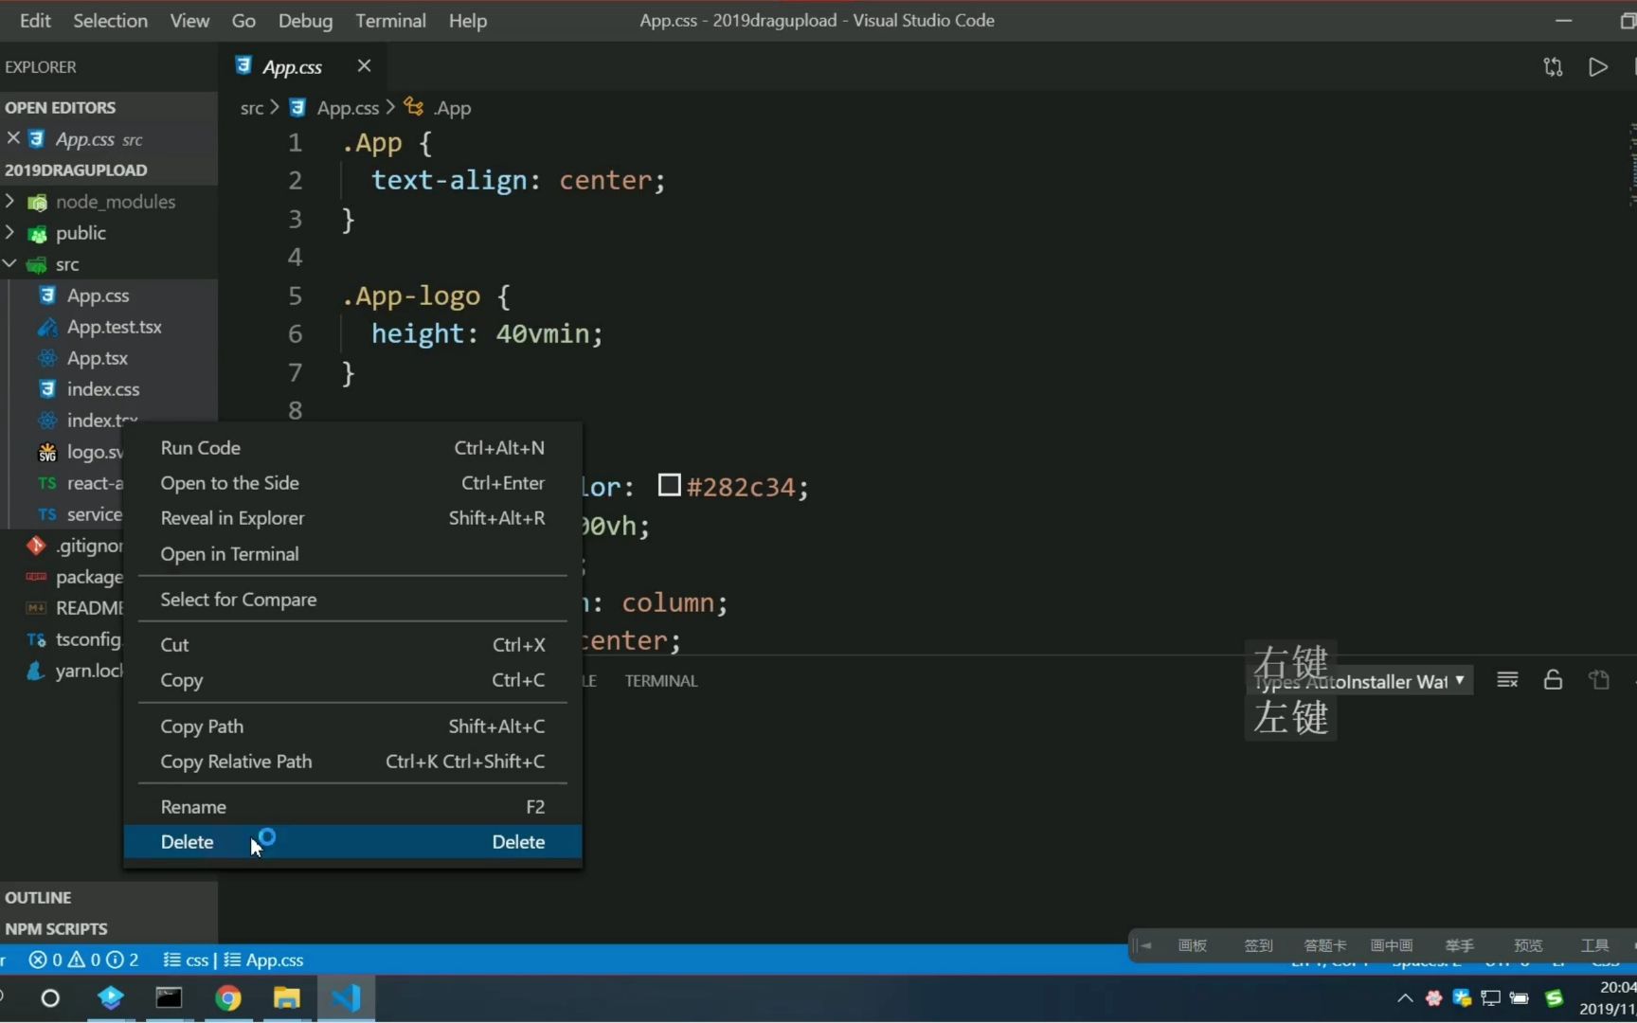Click the blue kite app taskbar icon
Image resolution: width=1637 pixels, height=1023 pixels.
pyautogui.click(x=111, y=998)
